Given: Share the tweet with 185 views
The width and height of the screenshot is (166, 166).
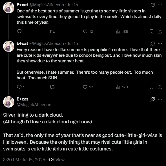Looking at the screenshot, I should [x=160, y=32].
